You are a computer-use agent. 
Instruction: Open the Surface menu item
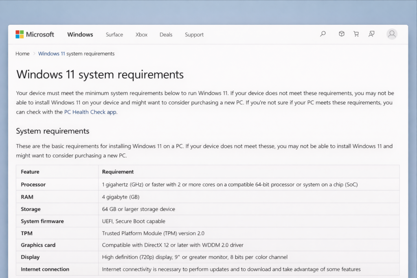point(114,35)
